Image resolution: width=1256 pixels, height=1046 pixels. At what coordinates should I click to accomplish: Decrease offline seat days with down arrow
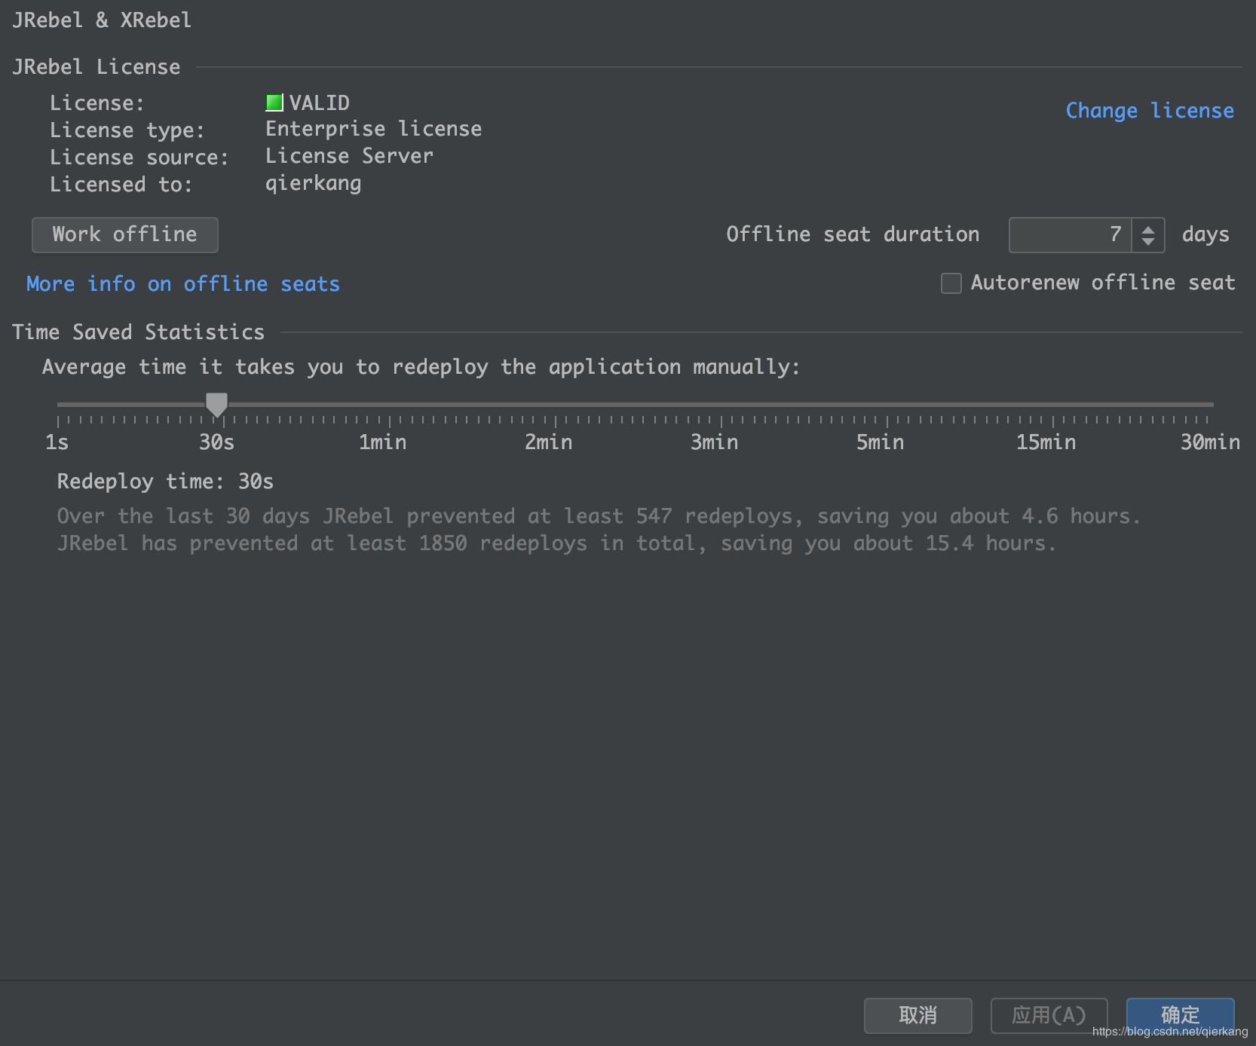pos(1148,242)
